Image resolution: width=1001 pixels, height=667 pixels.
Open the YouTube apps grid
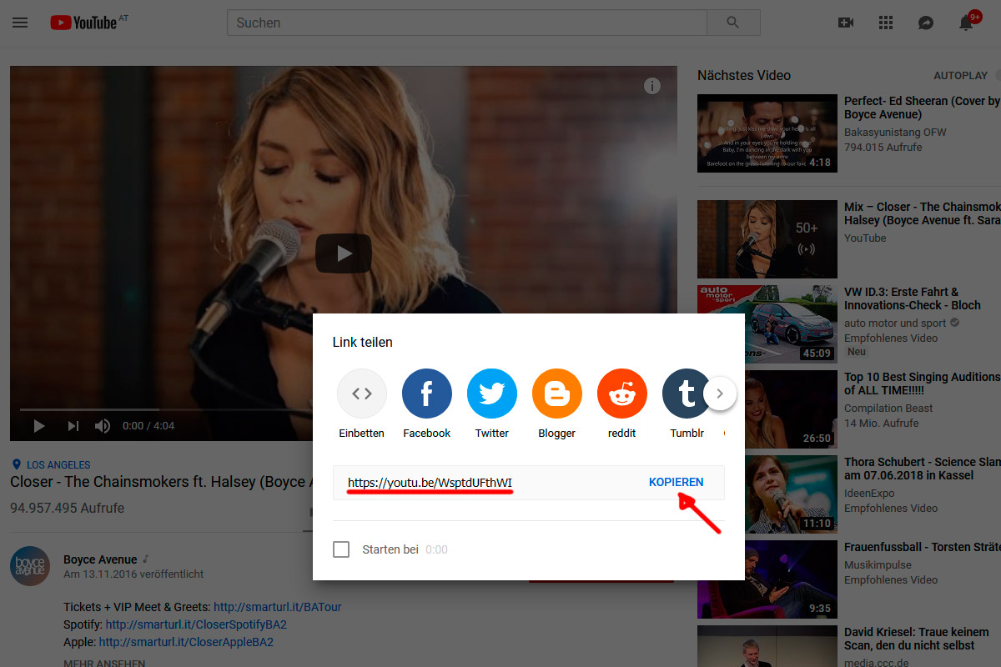[x=886, y=23]
